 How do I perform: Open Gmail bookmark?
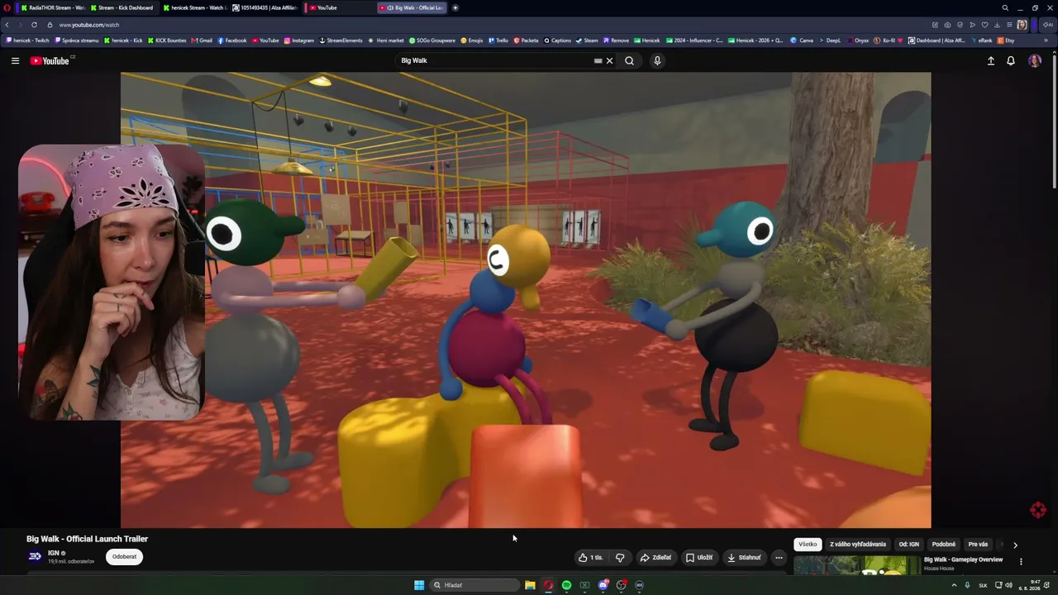point(203,40)
